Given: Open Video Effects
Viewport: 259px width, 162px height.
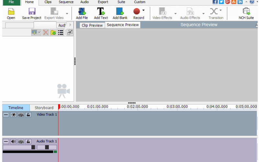Looking at the screenshot, I should [162, 14].
